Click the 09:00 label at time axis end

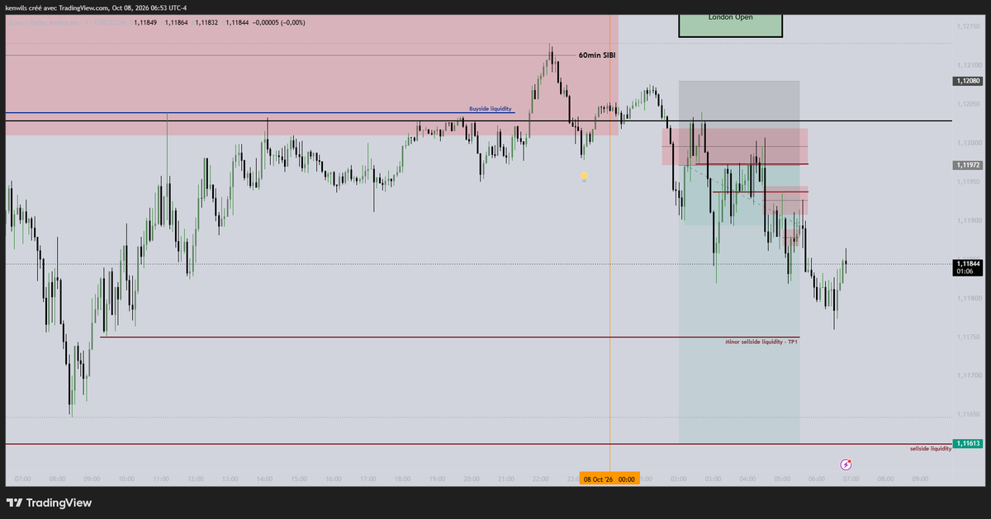919,479
